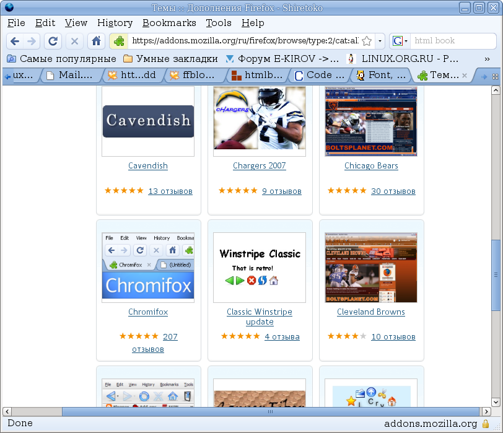
Task: Click the Forward arrow button
Action: [32, 41]
